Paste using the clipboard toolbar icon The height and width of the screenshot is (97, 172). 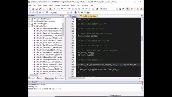pyautogui.click(x=50, y=9)
